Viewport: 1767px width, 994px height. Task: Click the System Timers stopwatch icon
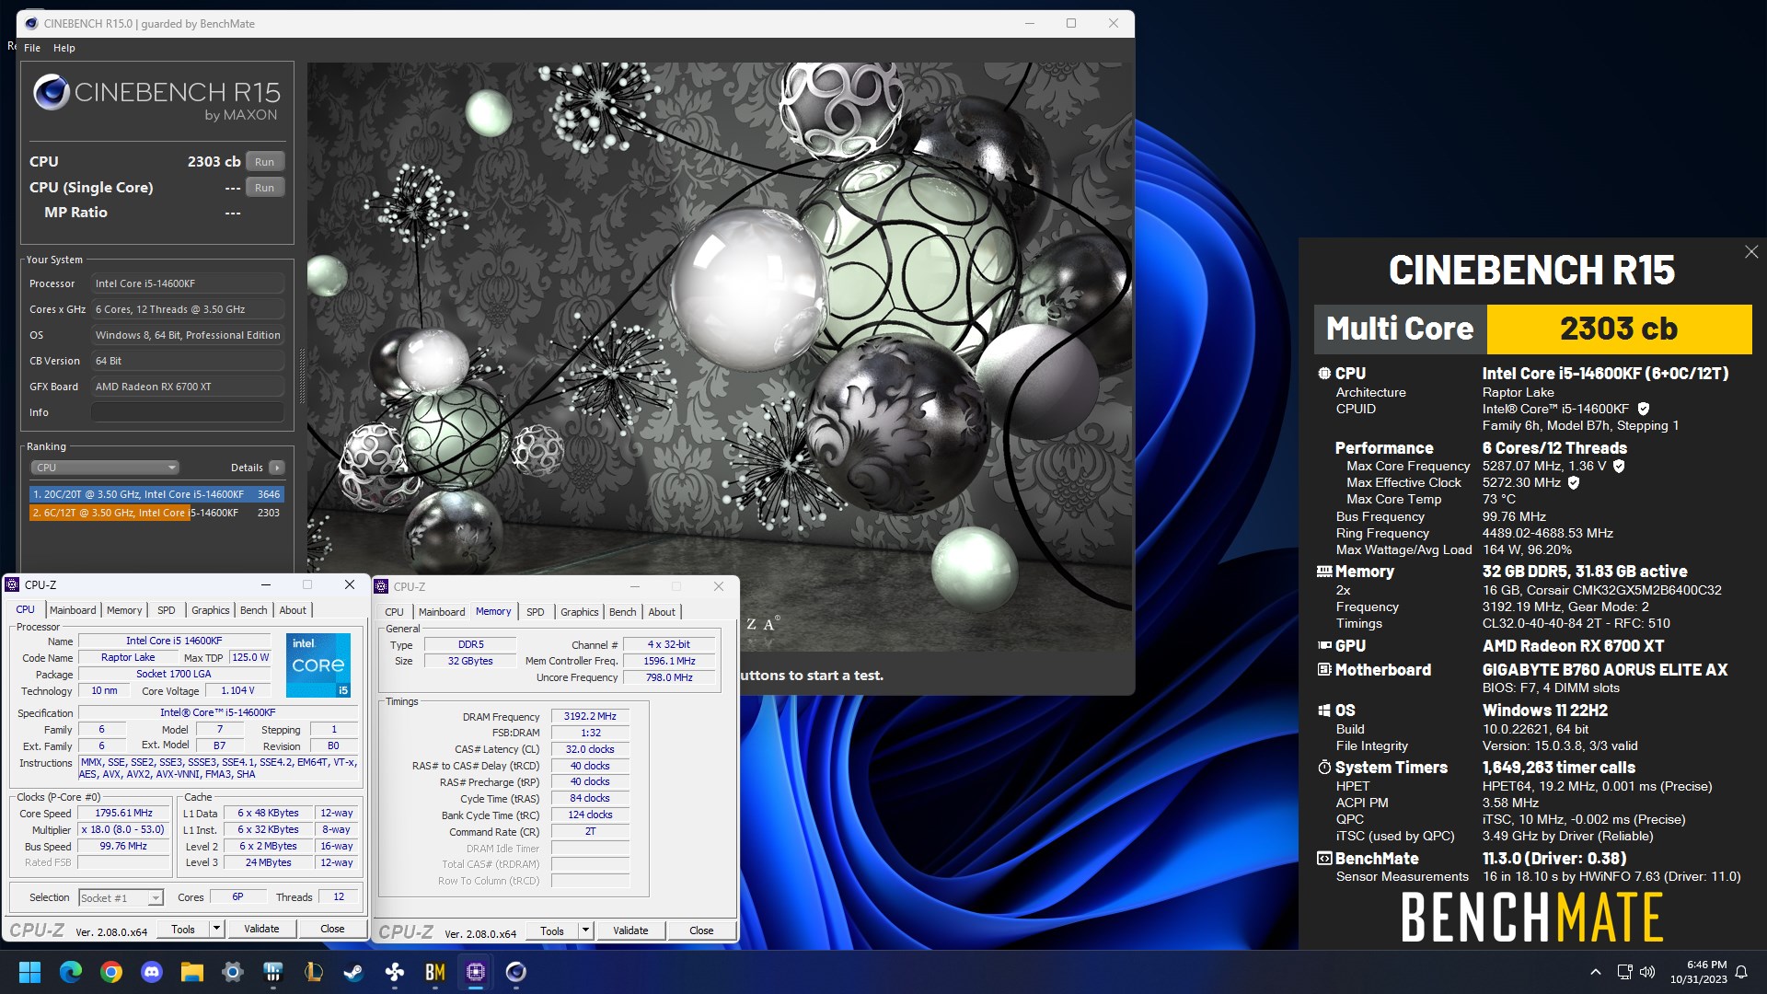[1324, 768]
